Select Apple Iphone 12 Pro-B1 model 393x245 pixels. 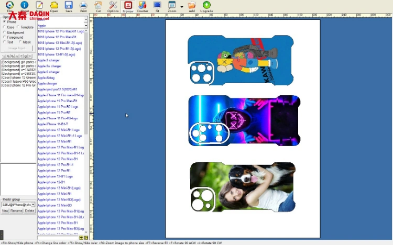[x=54, y=170]
